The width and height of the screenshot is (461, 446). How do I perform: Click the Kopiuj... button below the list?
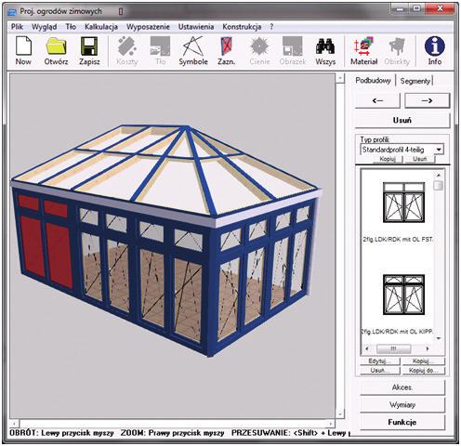424,361
